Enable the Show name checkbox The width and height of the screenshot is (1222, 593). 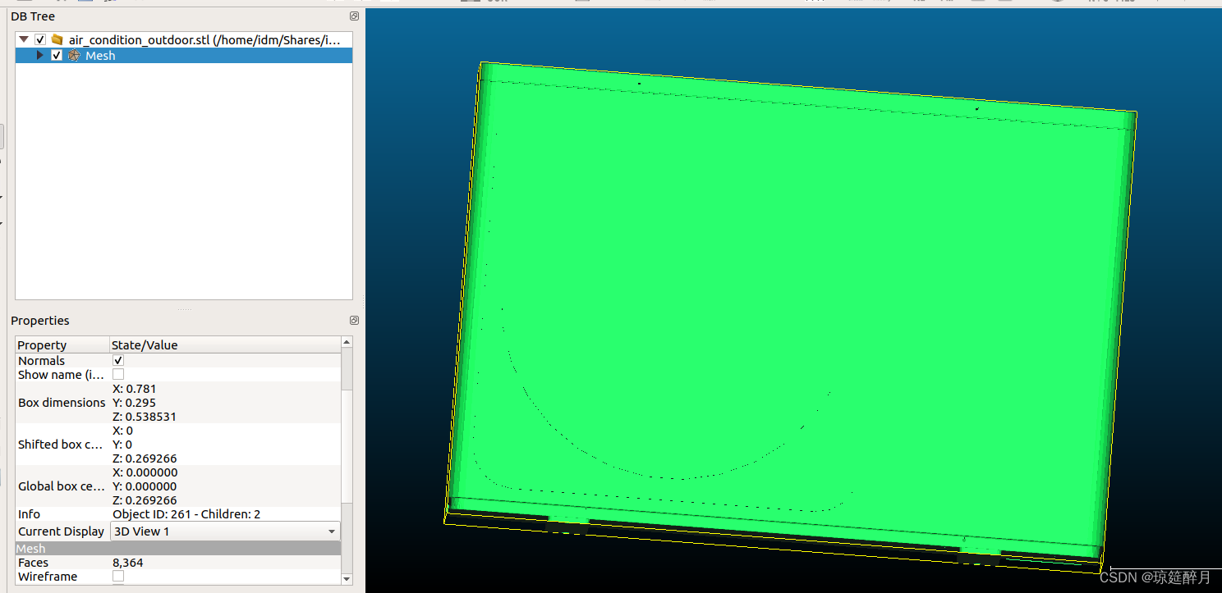coord(118,375)
